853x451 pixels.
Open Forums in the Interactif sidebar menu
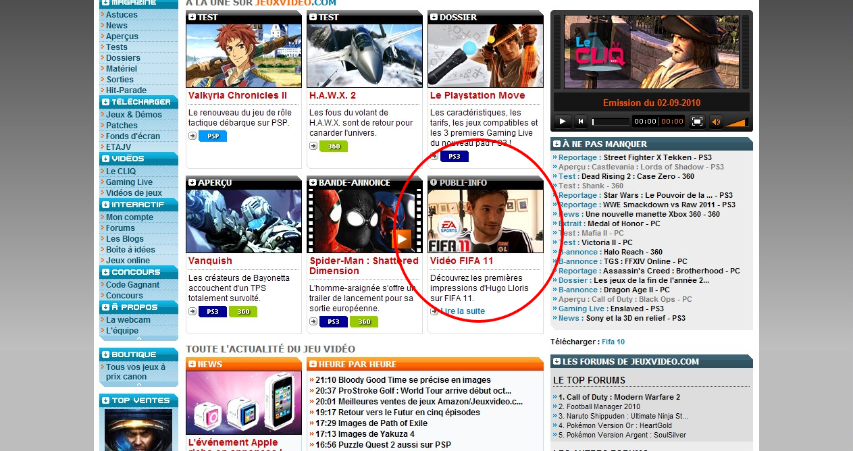coord(121,228)
